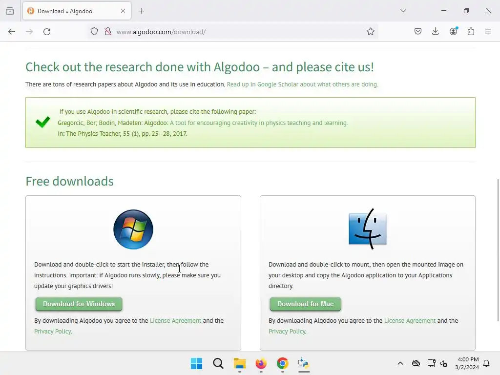Open clock and calendar 4:00 PM

pos(467,363)
